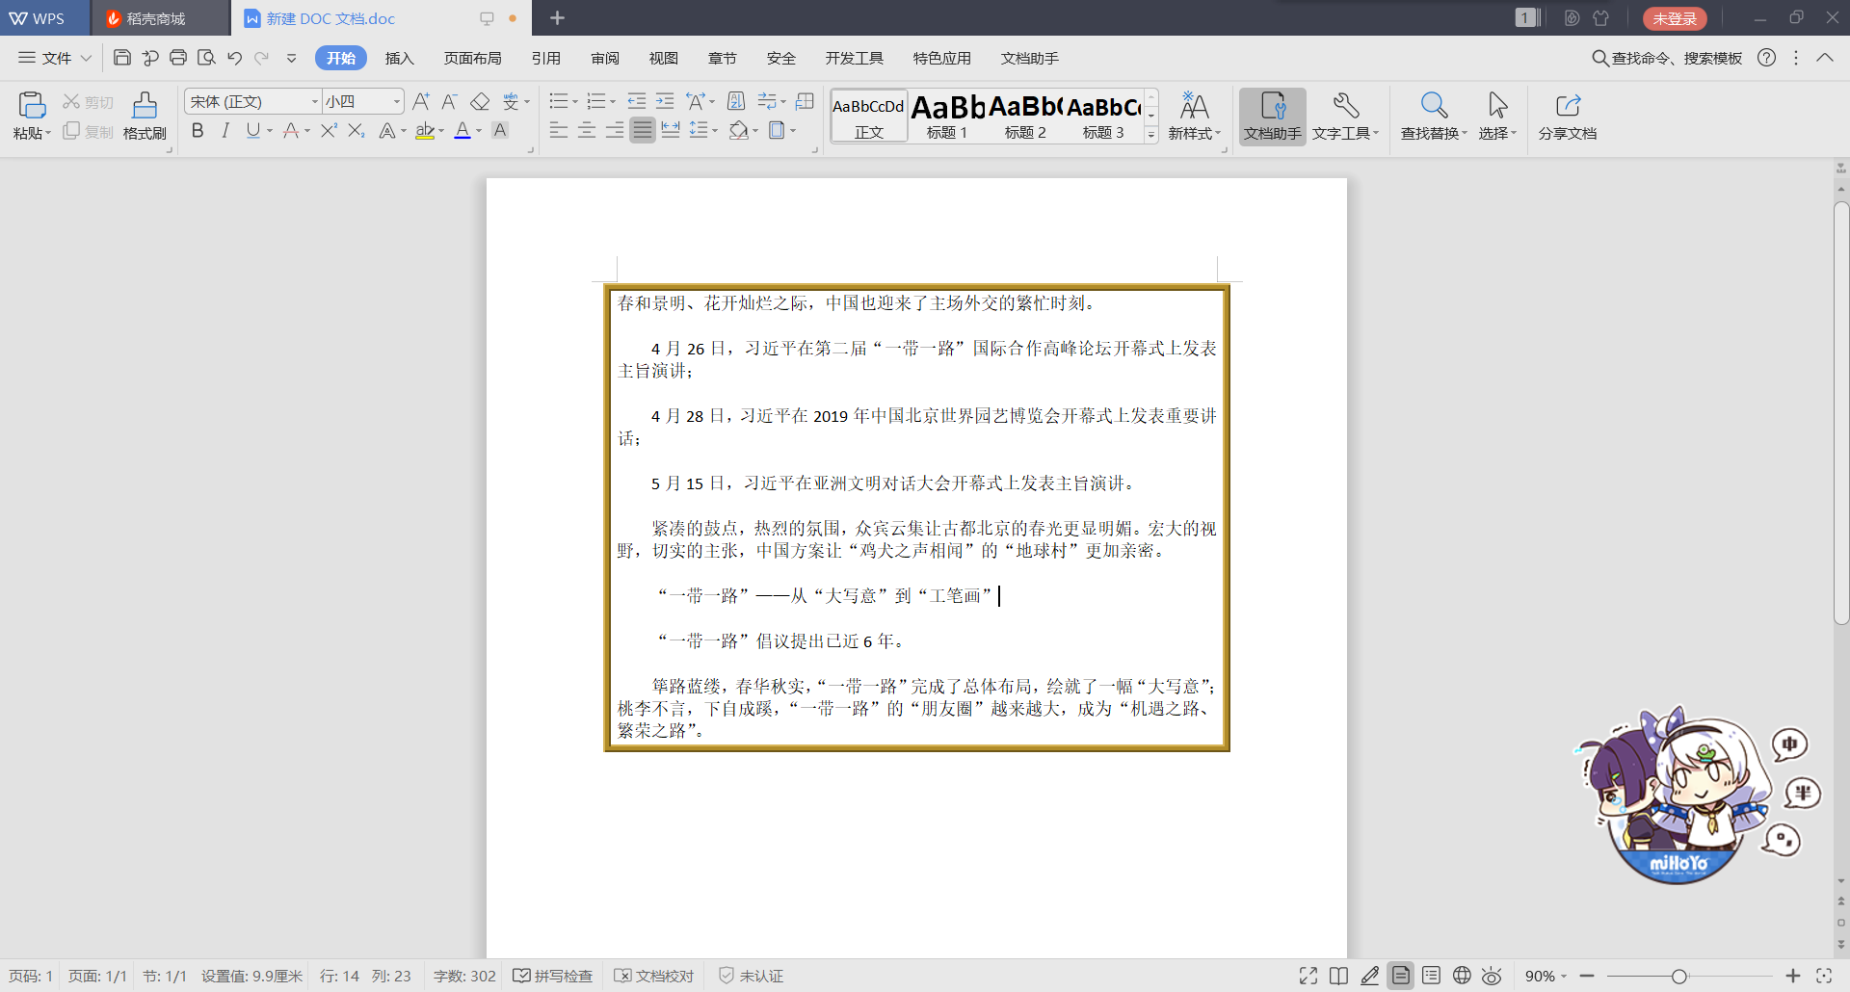
Task: Open the 文件 menu
Action: pyautogui.click(x=55, y=58)
